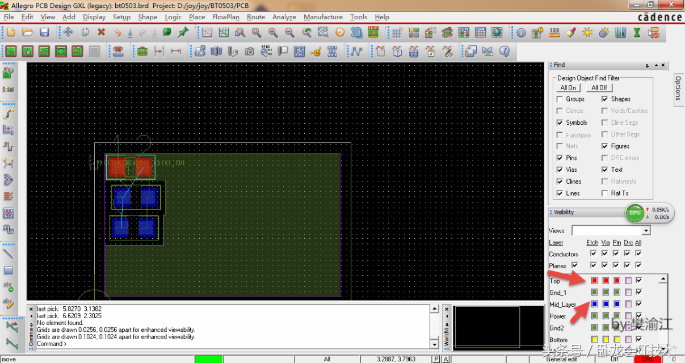
Task: Enable the Rat Ts checkbox
Action: [605, 193]
